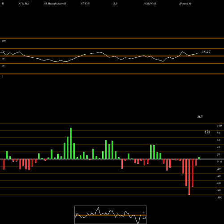Image resolution: width=224 pixels, height=224 pixels.
Task: Click the -40 label on MR axis
Action: pos(219,176)
